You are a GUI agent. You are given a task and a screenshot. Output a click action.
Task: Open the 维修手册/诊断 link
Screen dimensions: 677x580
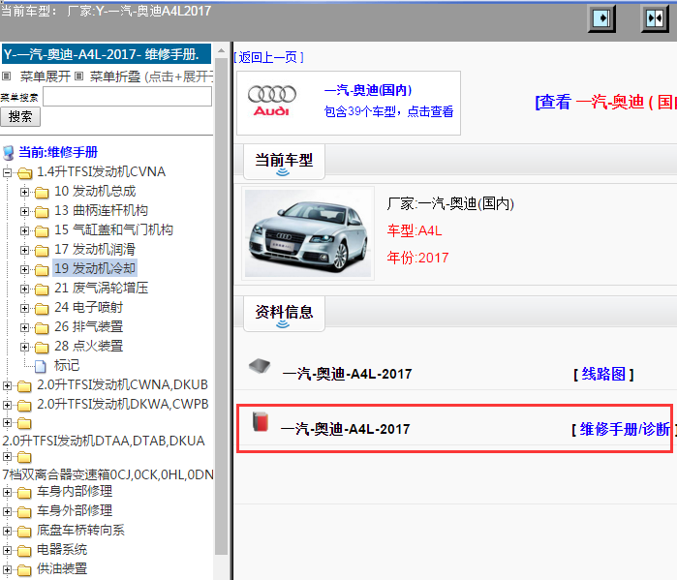pyautogui.click(x=625, y=429)
